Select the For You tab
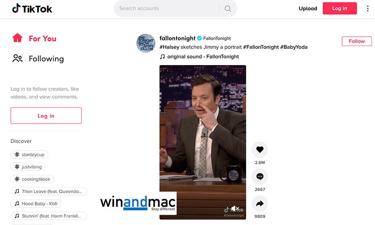Viewport: 375px width, 225px height. coord(34,38)
